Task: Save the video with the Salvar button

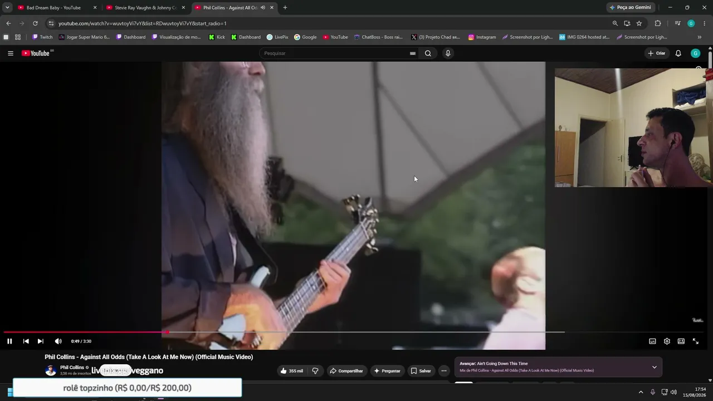Action: coord(421,371)
